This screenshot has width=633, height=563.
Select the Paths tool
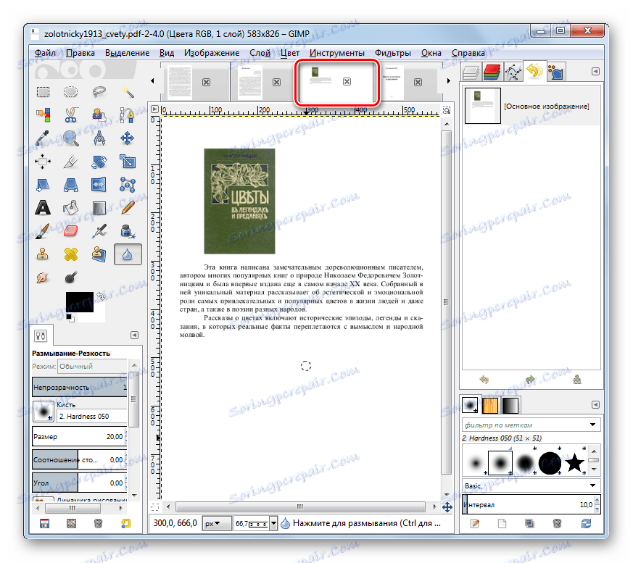[x=128, y=115]
